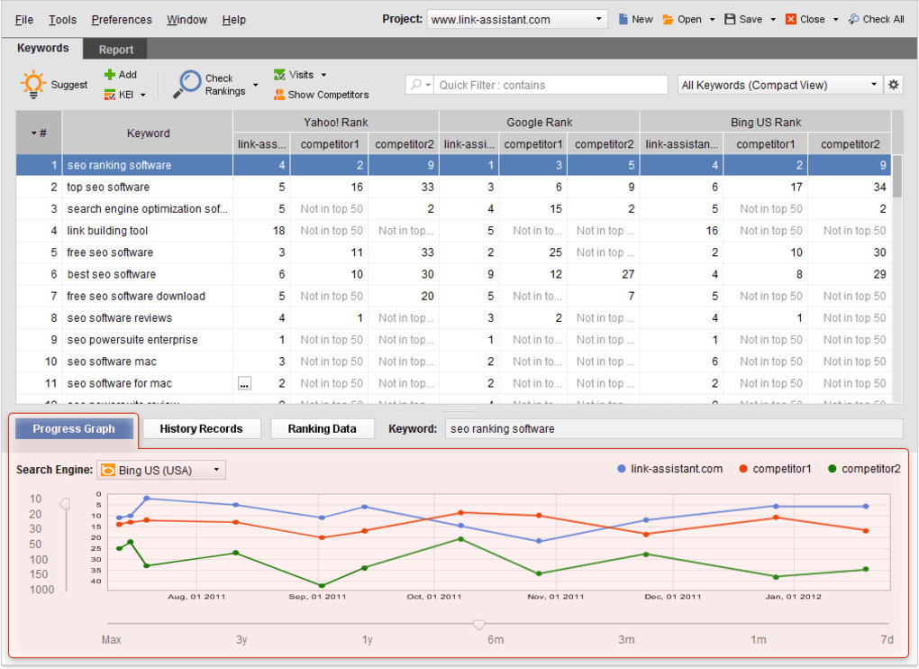Click the Google Rank group header
919x669 pixels.
539,122
